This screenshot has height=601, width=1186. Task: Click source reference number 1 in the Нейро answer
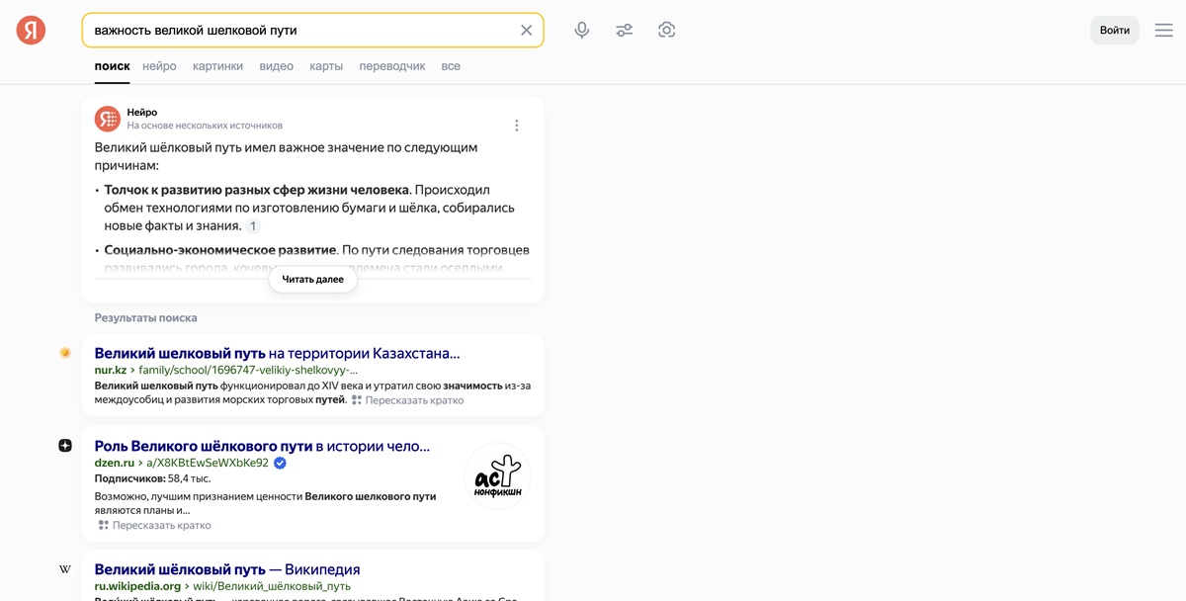click(253, 226)
